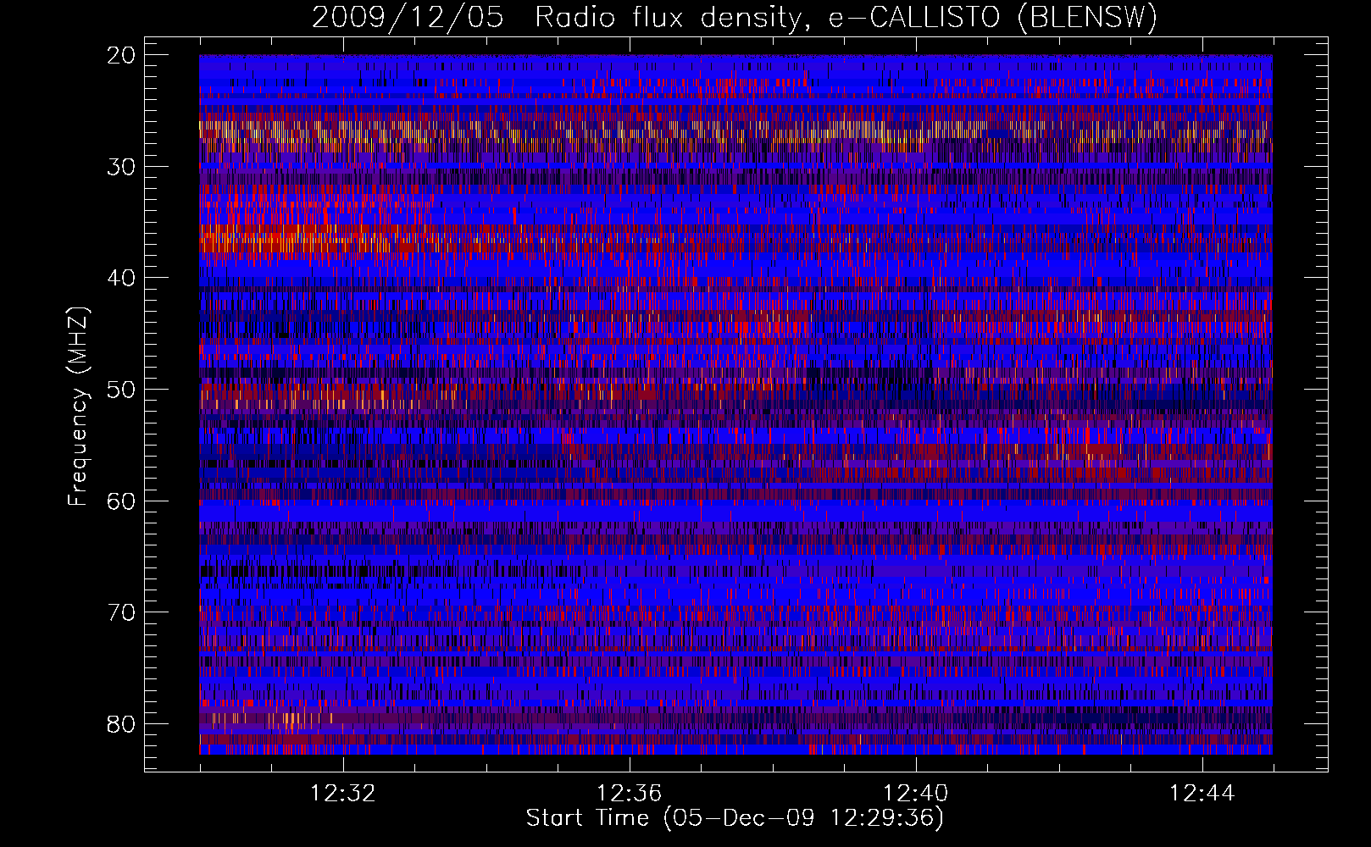Viewport: 1371px width, 847px height.
Task: Click the frequency tick label '70'
Action: click(x=122, y=612)
